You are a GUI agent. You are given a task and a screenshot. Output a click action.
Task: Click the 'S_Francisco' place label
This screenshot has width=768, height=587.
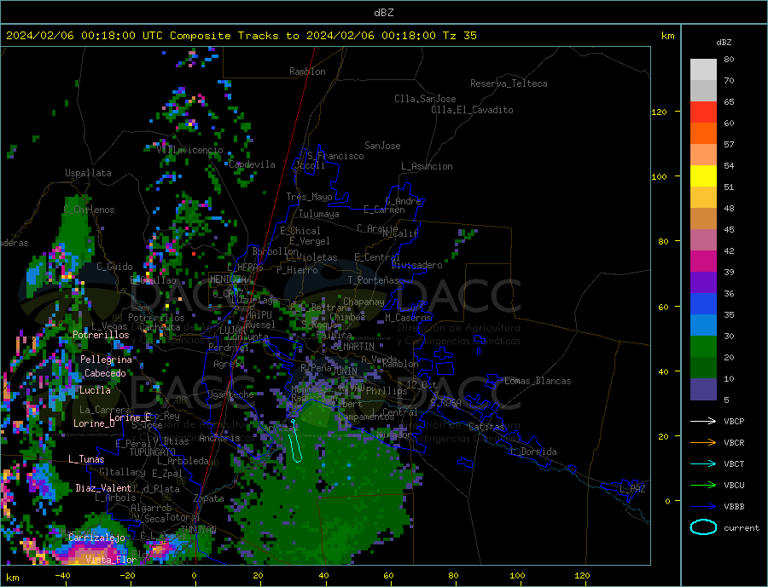point(335,156)
